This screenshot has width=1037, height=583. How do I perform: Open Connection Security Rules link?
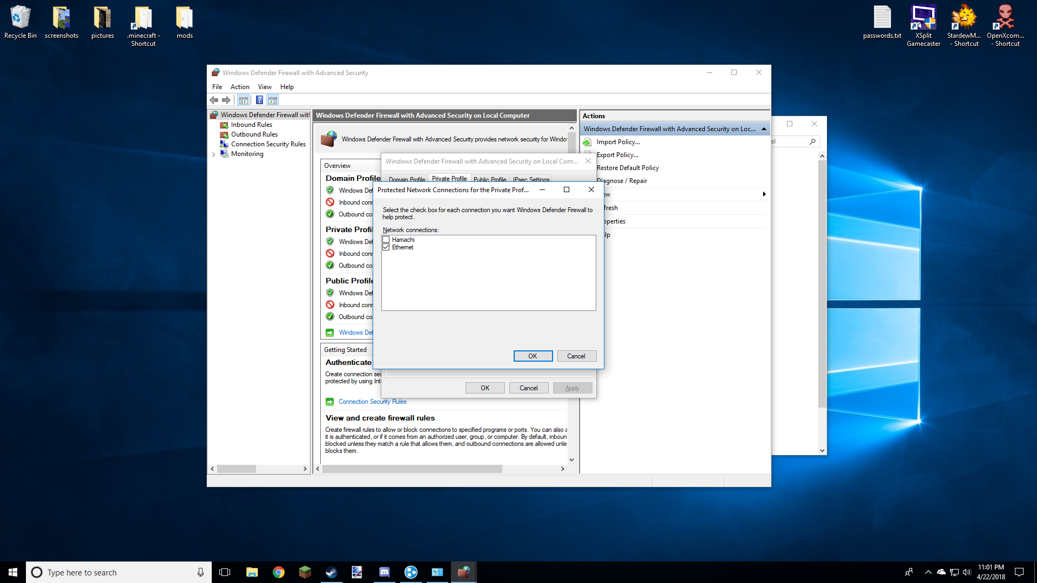pos(372,402)
